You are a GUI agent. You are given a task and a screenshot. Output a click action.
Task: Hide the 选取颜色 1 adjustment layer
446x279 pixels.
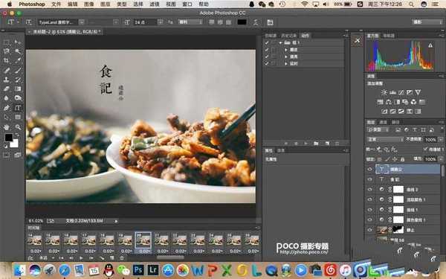[369, 199]
